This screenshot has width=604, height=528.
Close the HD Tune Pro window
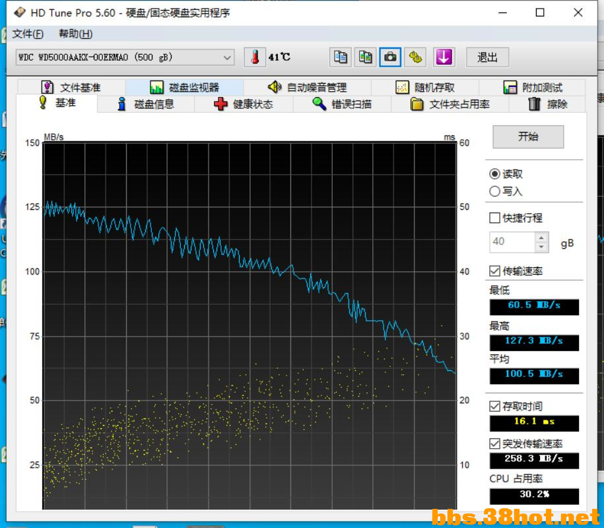click(578, 13)
